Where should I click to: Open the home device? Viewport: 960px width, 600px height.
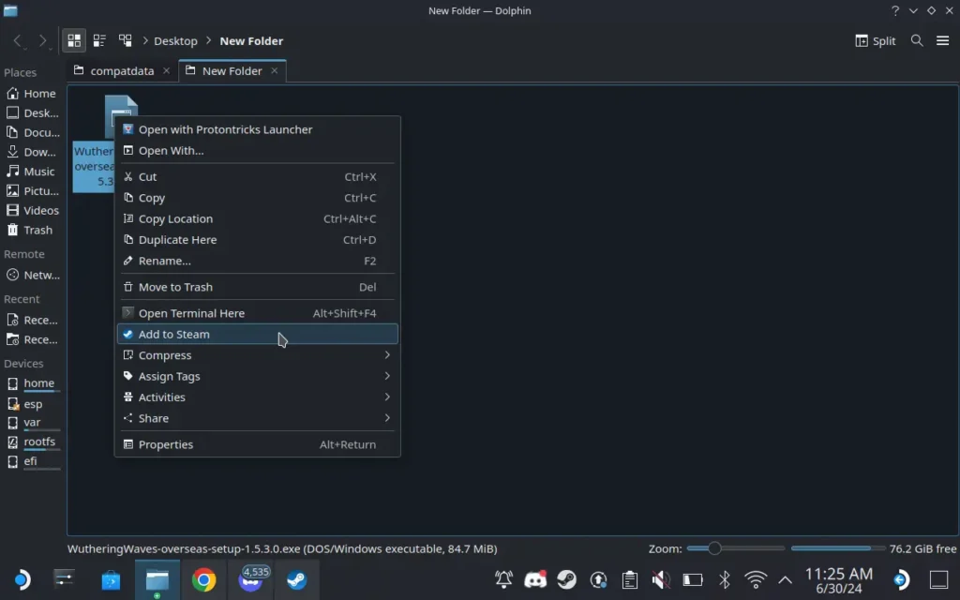33,383
